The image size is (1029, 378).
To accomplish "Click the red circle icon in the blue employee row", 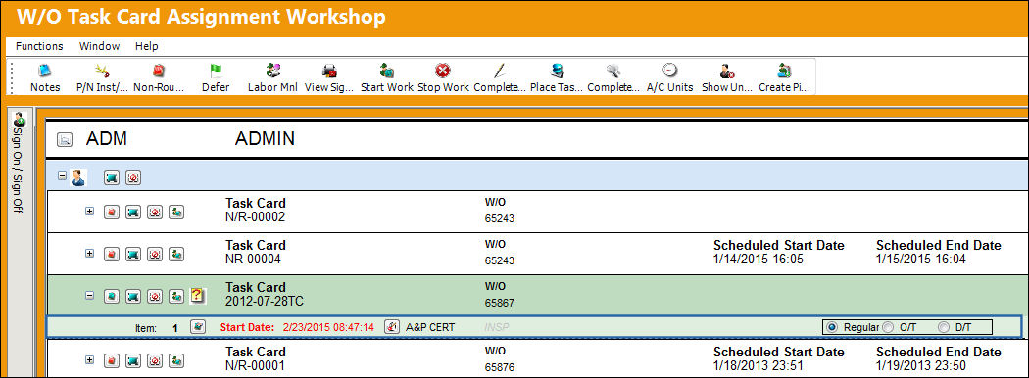I will pyautogui.click(x=134, y=178).
